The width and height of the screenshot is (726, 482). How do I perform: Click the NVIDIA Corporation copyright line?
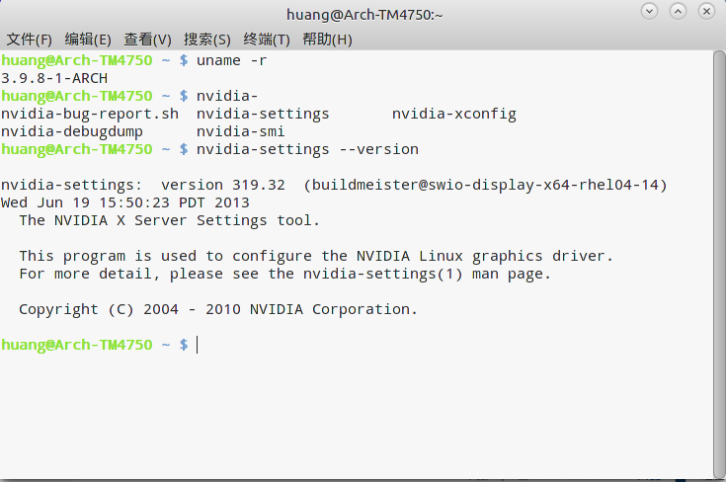(218, 309)
